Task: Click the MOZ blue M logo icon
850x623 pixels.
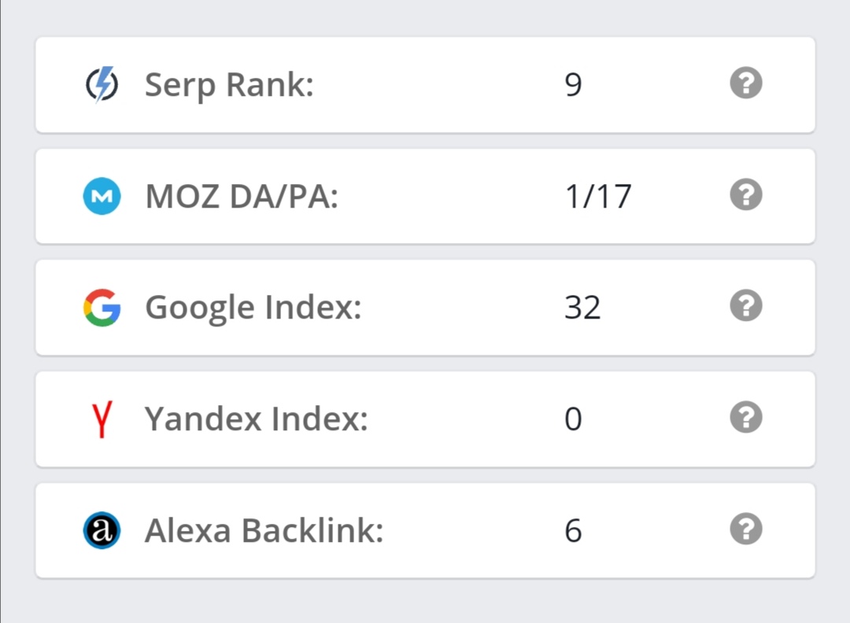Action: click(102, 196)
